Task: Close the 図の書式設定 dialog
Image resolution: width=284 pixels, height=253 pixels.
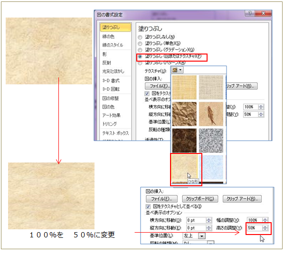Action: (264, 13)
